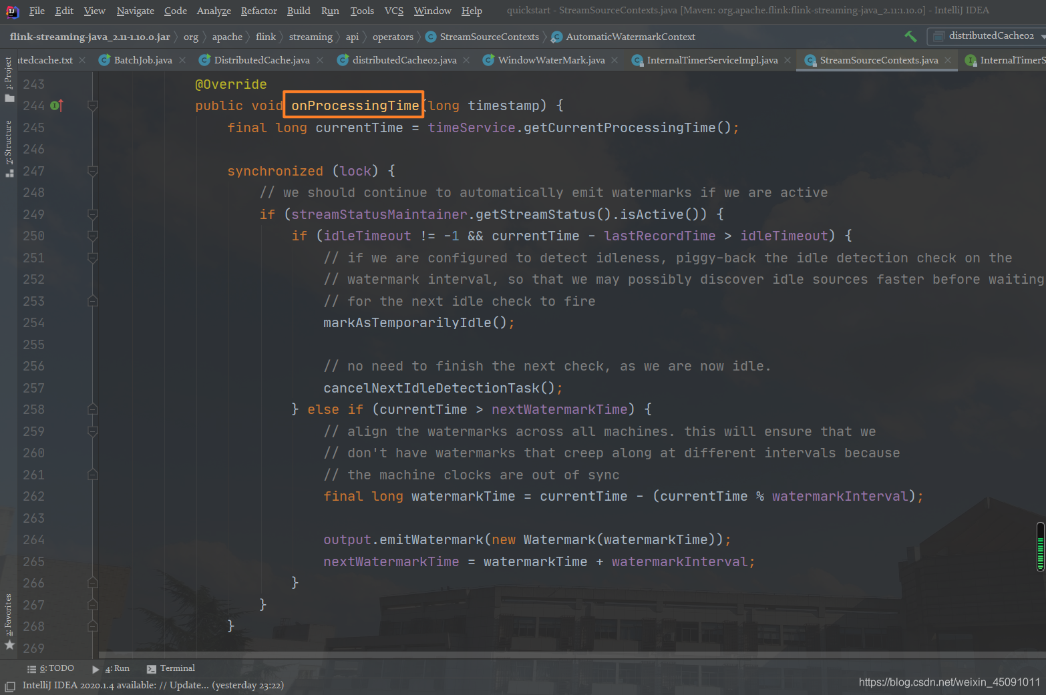Click the AutomaticWatermarkContext class icon
1046x695 pixels.
point(556,37)
